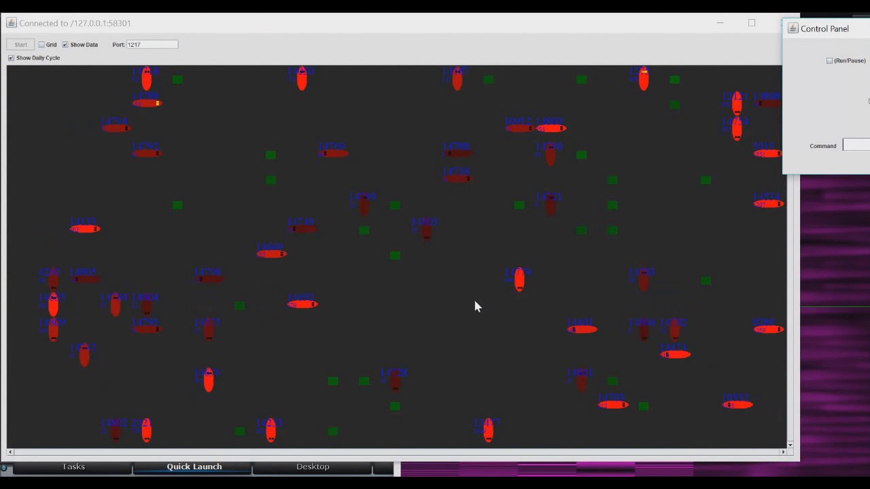The image size is (870, 489).
Task: Uncheck the Show Data checkbox
Action: (x=66, y=45)
